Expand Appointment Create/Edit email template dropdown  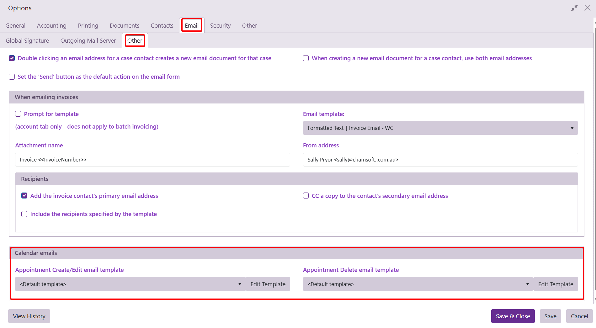[130, 284]
